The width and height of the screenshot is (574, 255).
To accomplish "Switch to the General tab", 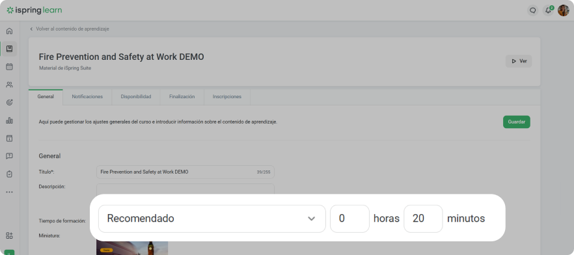I will [46, 97].
